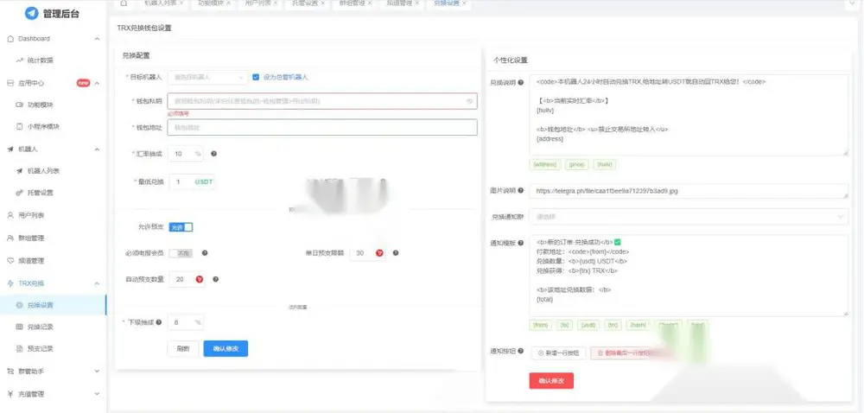This screenshot has height=413, width=864.
Task: Click the Dashboard house icon in sidebar
Action: pos(10,39)
